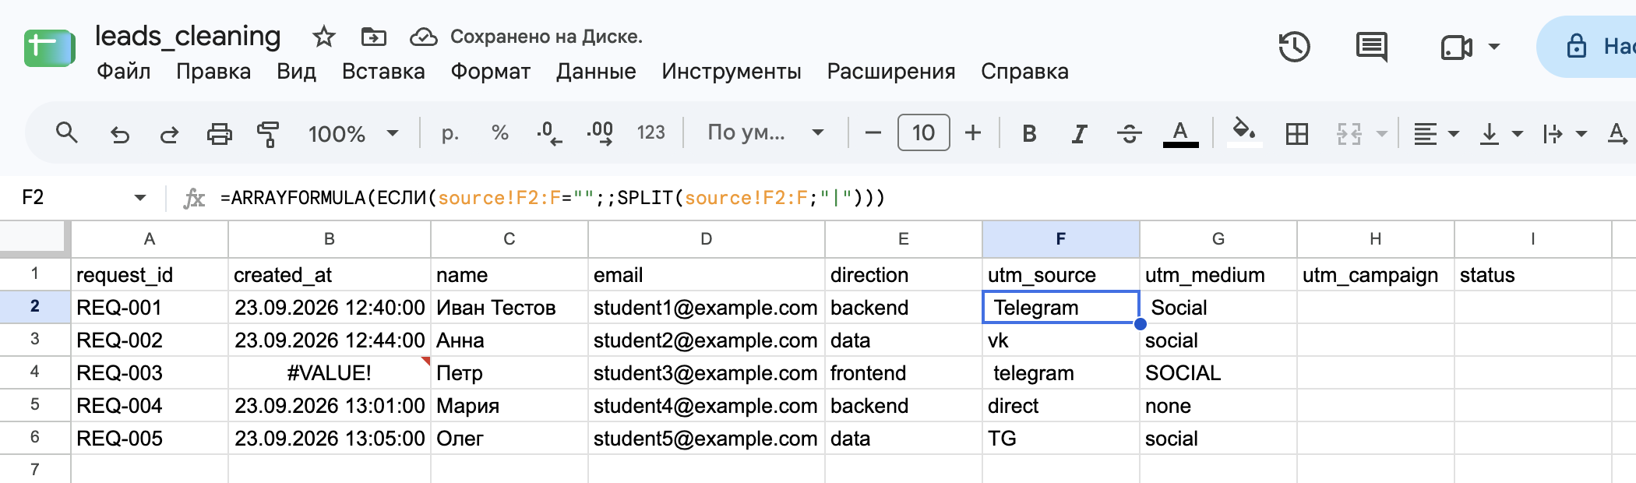The height and width of the screenshot is (483, 1636).
Task: Format as percent
Action: pyautogui.click(x=500, y=133)
